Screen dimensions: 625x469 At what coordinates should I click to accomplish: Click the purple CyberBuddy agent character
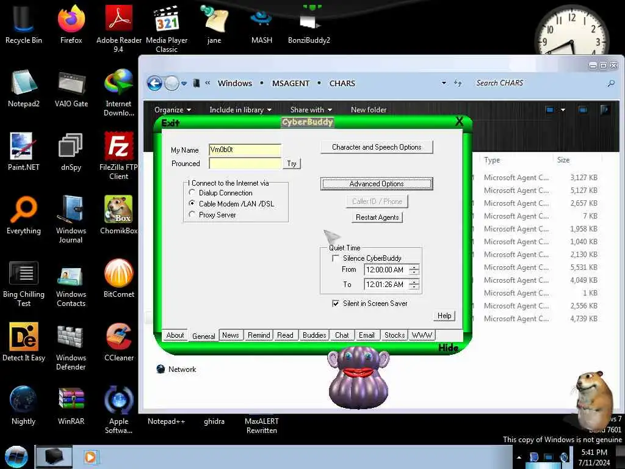(358, 377)
